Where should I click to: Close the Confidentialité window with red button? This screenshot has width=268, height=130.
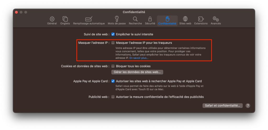pyautogui.click(x=16, y=12)
